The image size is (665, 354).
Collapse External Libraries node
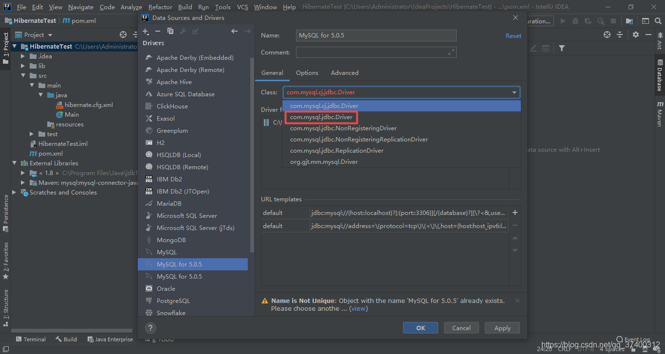tap(15, 163)
